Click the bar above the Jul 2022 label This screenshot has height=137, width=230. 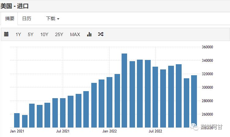point(155,97)
